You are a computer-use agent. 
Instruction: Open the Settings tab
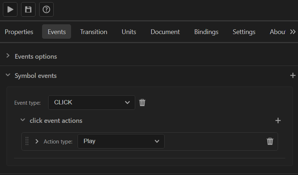coord(244,32)
